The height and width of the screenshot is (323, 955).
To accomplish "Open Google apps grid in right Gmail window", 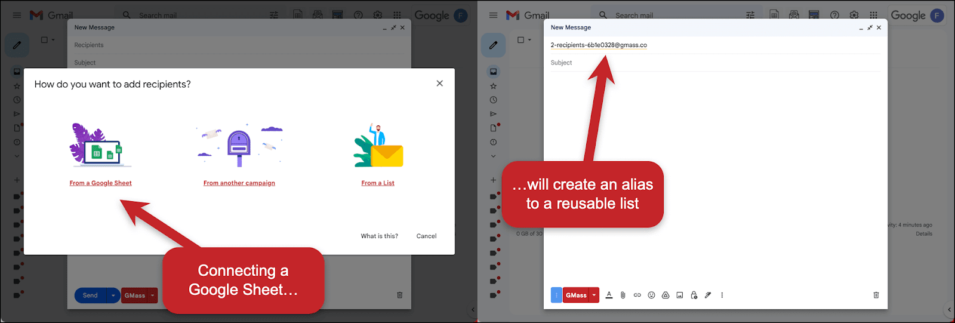I will point(873,16).
